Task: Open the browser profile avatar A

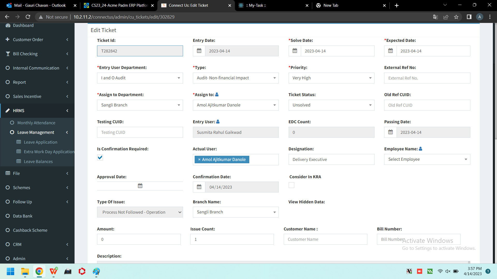Action: coord(480,17)
